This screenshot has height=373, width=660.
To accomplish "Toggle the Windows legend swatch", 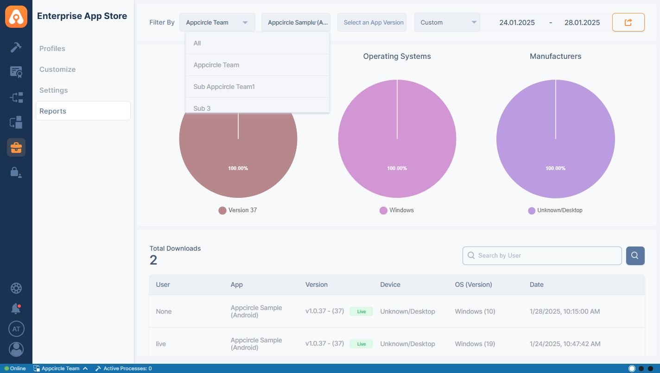I will [383, 210].
